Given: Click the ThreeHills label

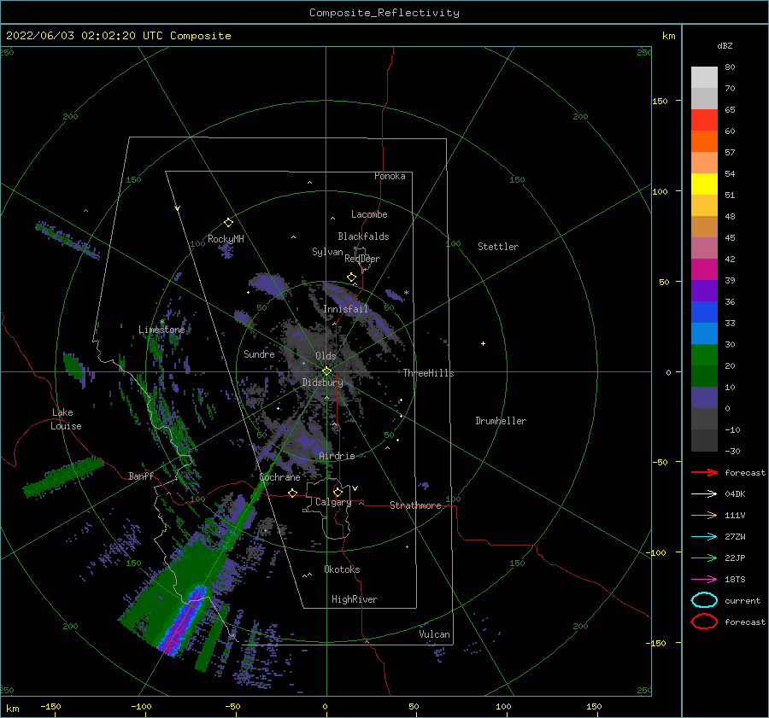Looking at the screenshot, I should [x=429, y=373].
